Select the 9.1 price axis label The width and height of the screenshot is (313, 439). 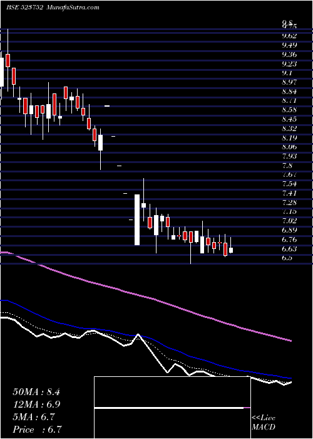coord(287,73)
